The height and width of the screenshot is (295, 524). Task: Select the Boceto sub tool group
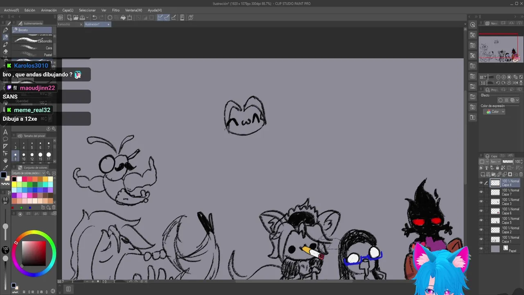32,30
